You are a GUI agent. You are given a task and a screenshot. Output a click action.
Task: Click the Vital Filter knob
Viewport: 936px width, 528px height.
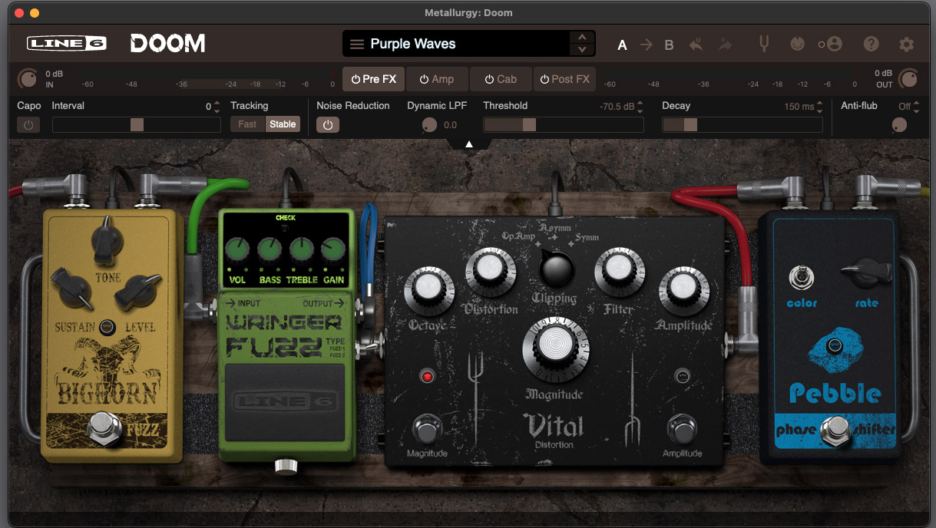[x=620, y=270]
